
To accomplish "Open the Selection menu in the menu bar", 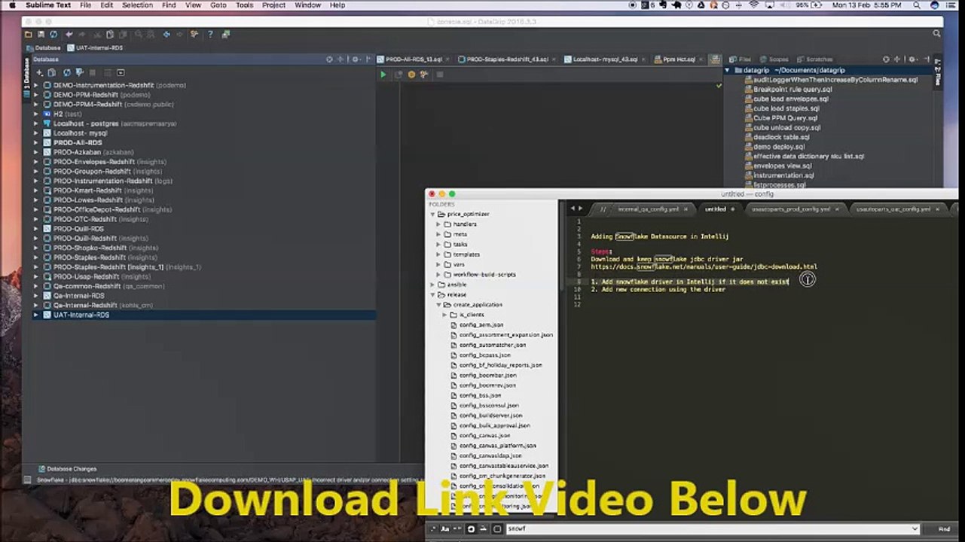I will pyautogui.click(x=137, y=5).
